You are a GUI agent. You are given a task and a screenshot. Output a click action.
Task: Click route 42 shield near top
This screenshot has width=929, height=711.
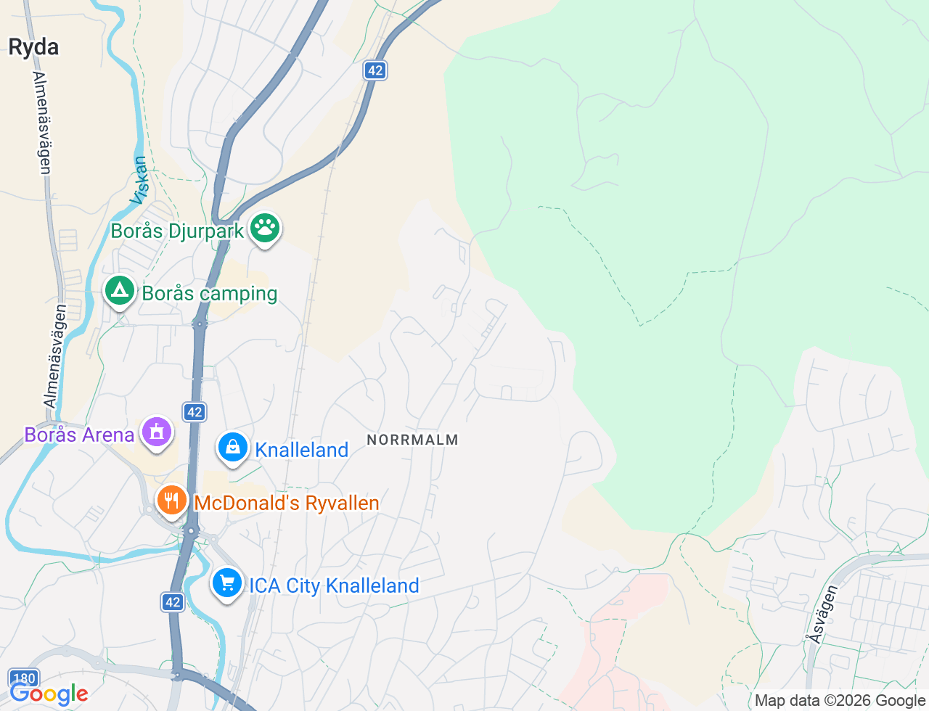(x=375, y=70)
